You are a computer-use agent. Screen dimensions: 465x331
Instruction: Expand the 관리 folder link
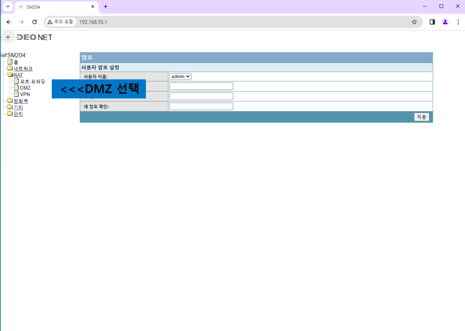coord(18,114)
